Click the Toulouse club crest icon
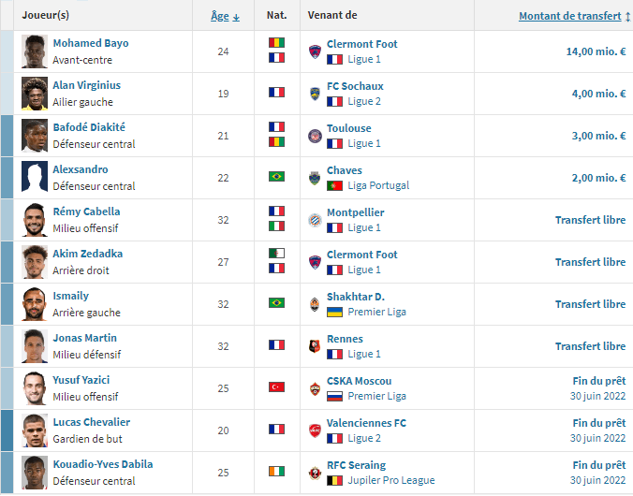The width and height of the screenshot is (633, 496). coord(315,136)
